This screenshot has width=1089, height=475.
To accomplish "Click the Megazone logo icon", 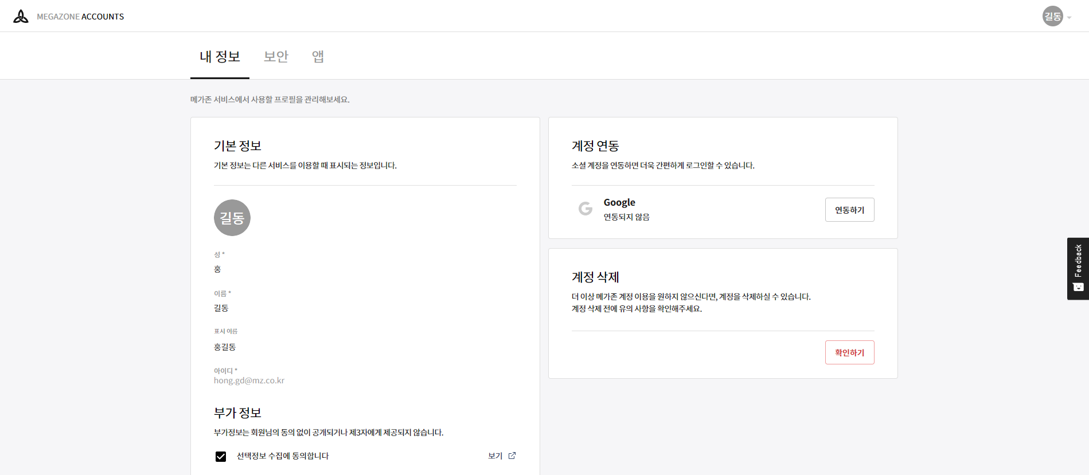I will pyautogui.click(x=21, y=17).
